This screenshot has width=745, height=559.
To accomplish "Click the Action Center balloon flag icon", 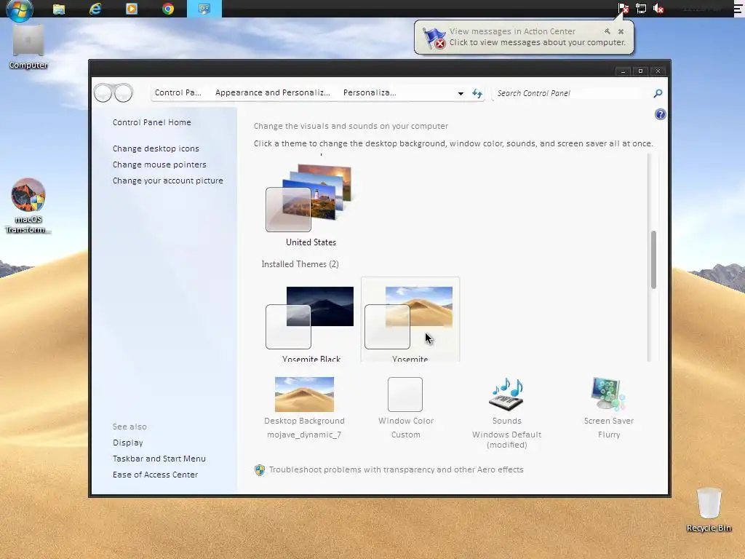I will [434, 38].
